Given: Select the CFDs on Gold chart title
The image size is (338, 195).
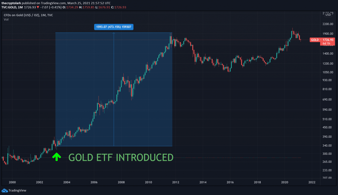Looking at the screenshot, I should click(x=28, y=15).
